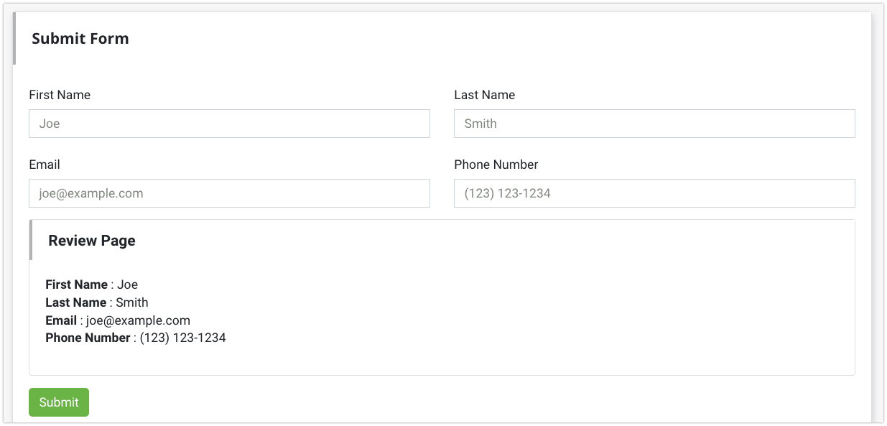Select the Email input field

pyautogui.click(x=229, y=193)
